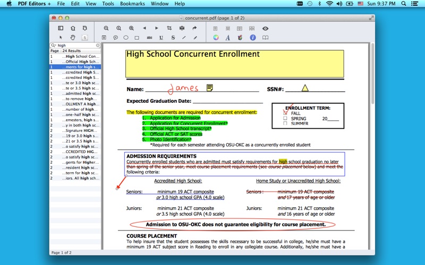Switch to two pages continuous view
The height and width of the screenshot is (265, 425).
click(x=252, y=29)
